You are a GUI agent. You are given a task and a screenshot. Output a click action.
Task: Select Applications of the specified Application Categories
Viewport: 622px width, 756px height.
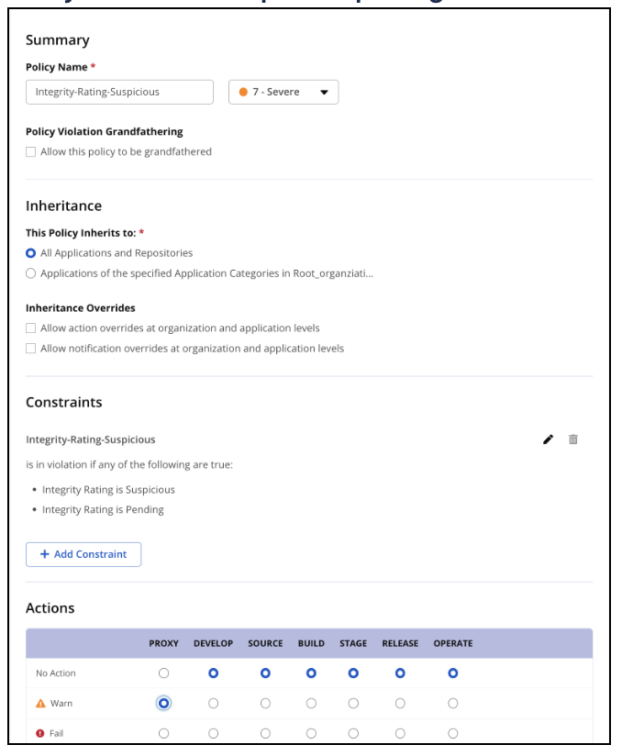tap(31, 273)
